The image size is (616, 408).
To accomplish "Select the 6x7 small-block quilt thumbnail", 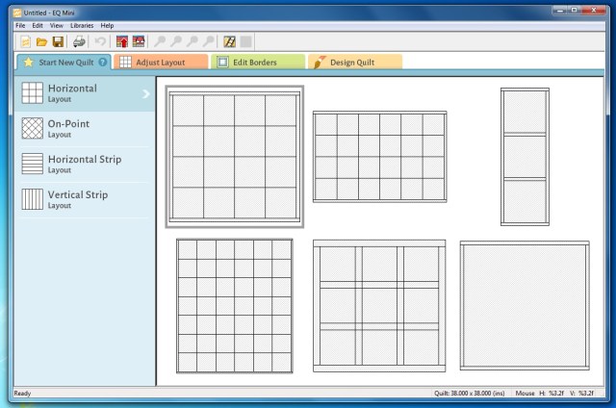I will (235, 305).
